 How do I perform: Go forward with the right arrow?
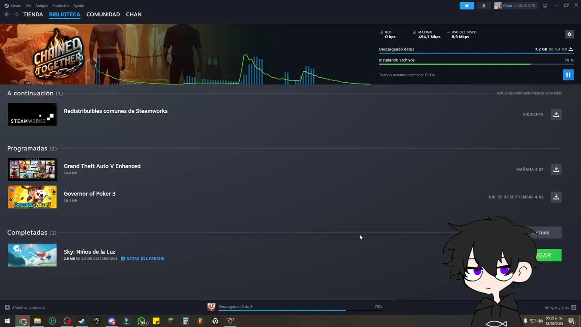16,15
